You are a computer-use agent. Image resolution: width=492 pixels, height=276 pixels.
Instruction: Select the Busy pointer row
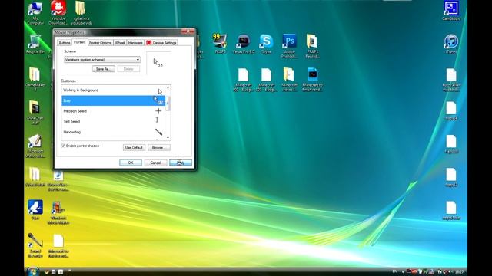[113, 100]
